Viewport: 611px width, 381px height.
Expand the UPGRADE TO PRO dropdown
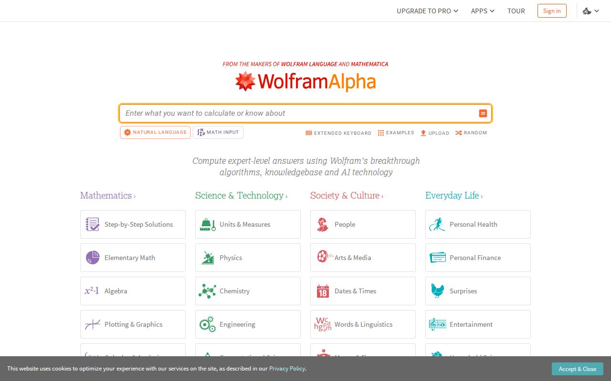coord(427,10)
